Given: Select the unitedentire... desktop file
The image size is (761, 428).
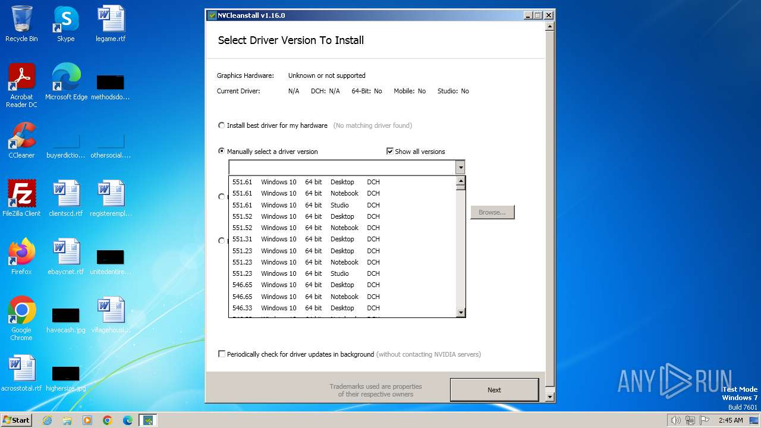Looking at the screenshot, I should pyautogui.click(x=111, y=263).
